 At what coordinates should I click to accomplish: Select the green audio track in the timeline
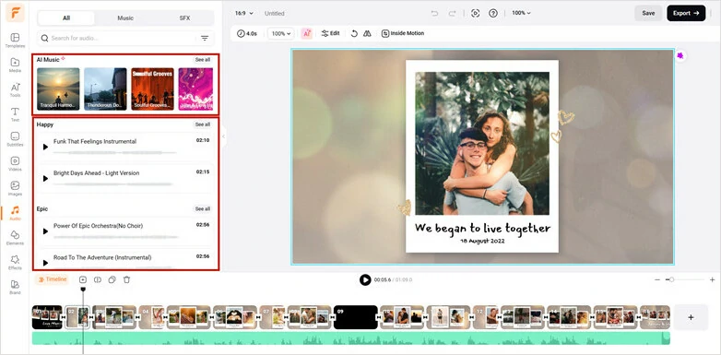351,339
